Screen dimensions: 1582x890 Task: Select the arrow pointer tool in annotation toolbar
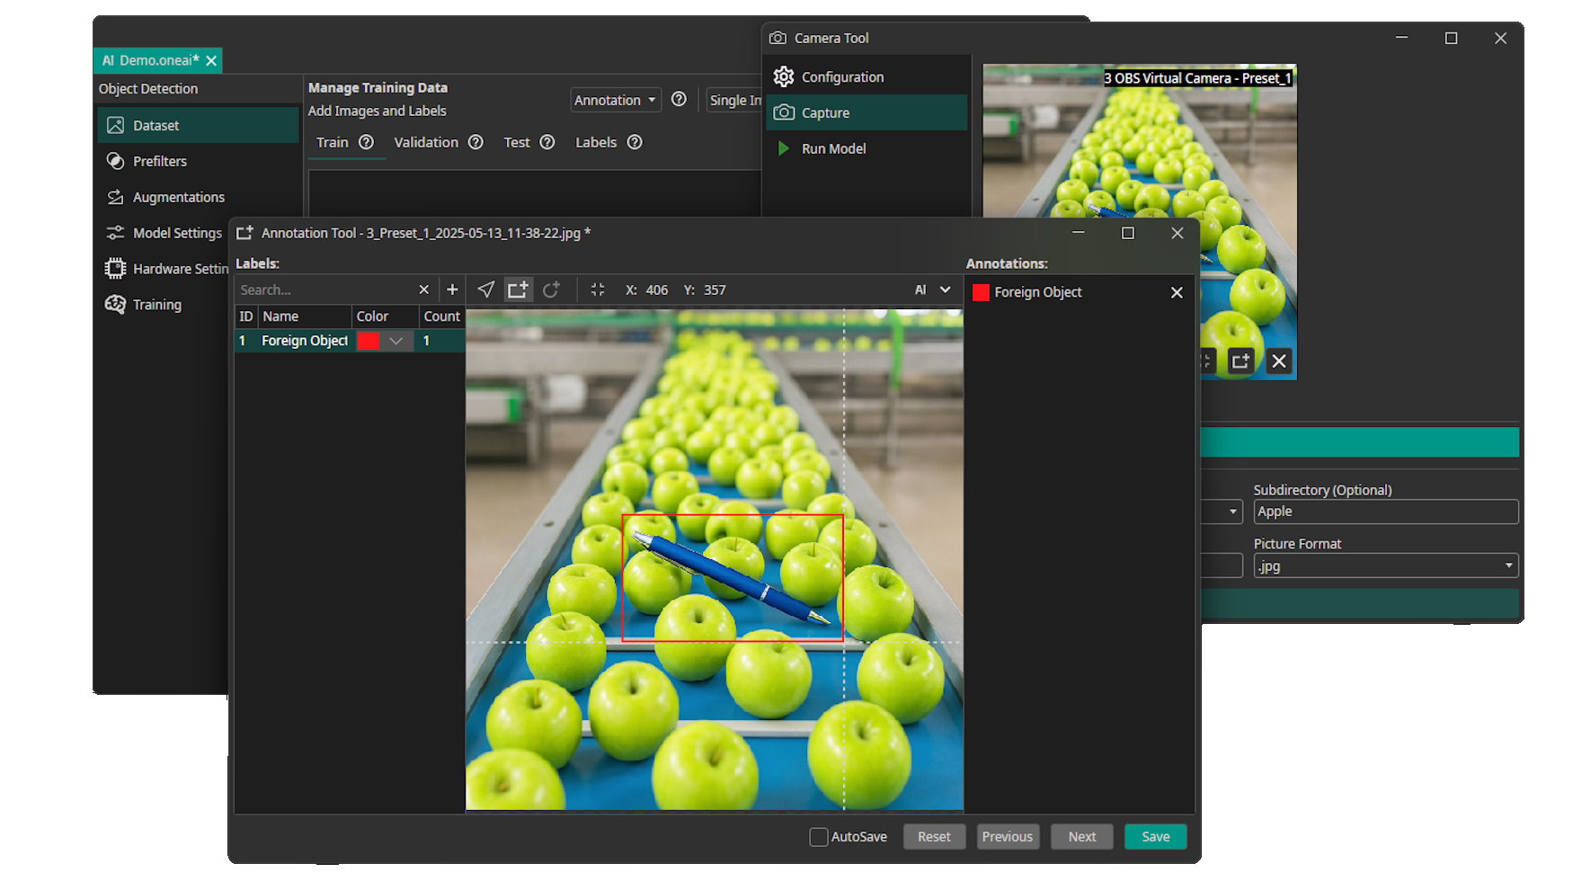coord(486,289)
